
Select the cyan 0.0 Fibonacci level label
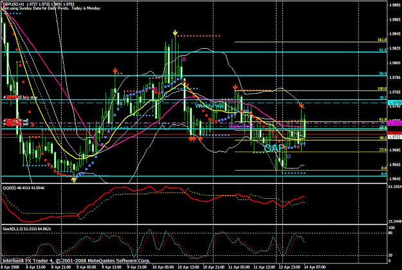[x=384, y=174]
